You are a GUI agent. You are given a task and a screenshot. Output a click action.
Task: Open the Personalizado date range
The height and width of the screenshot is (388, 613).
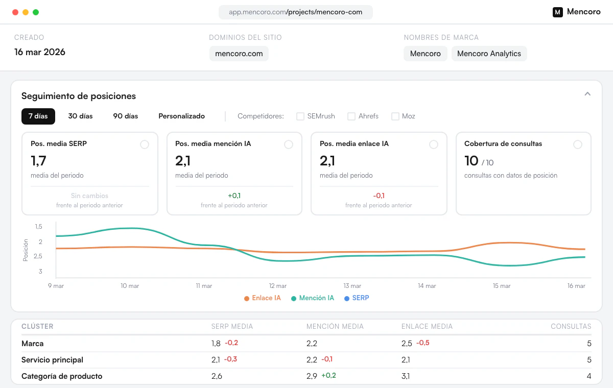pos(182,116)
